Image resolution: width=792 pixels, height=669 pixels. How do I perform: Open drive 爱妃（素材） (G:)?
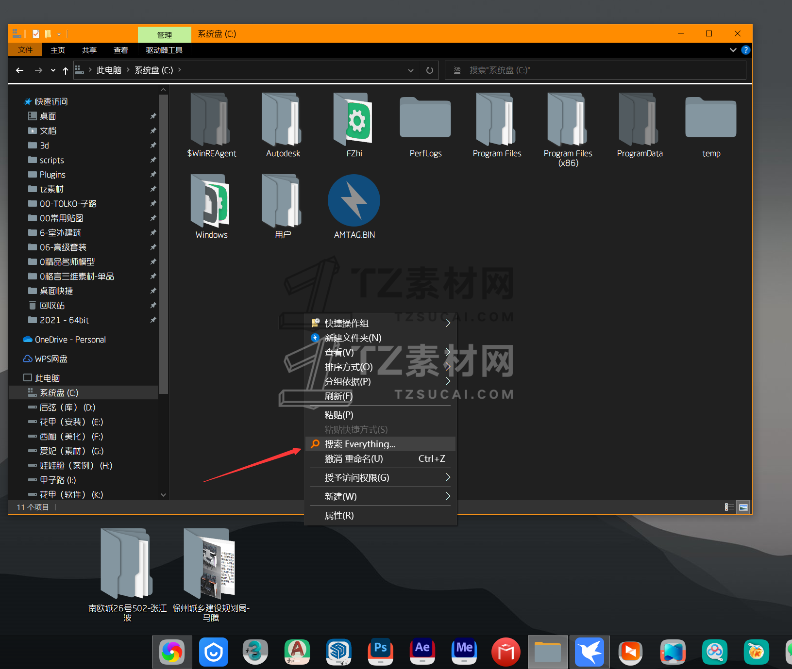(x=71, y=451)
